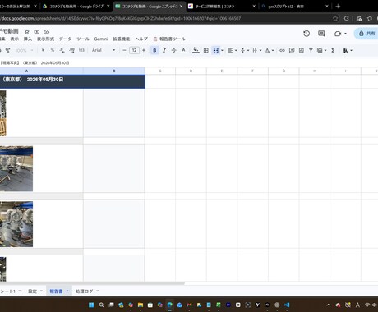Click the 共有 share button
This screenshot has width=378, height=312.
pyautogui.click(x=367, y=34)
